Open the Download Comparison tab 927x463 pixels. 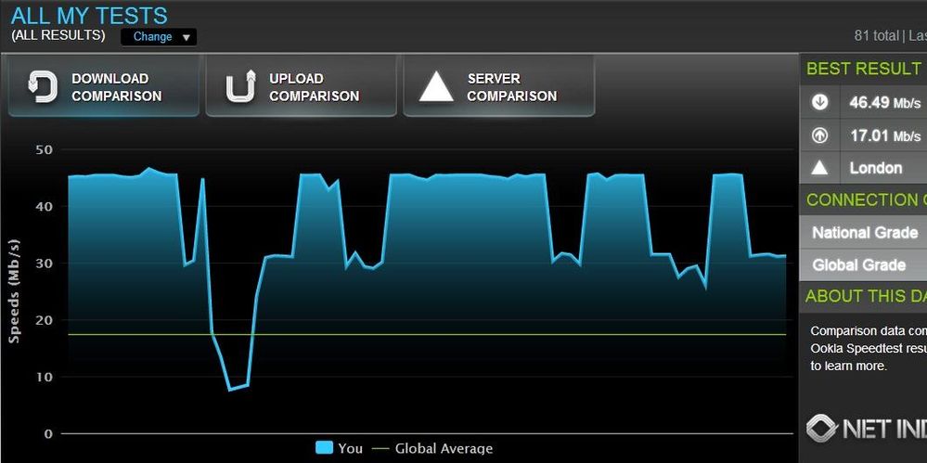[103, 86]
